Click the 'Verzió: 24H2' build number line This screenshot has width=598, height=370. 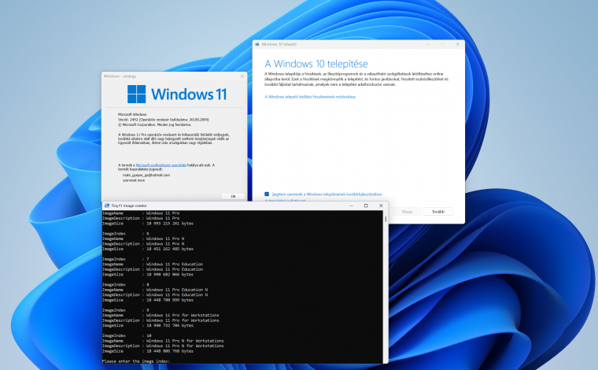click(164, 120)
